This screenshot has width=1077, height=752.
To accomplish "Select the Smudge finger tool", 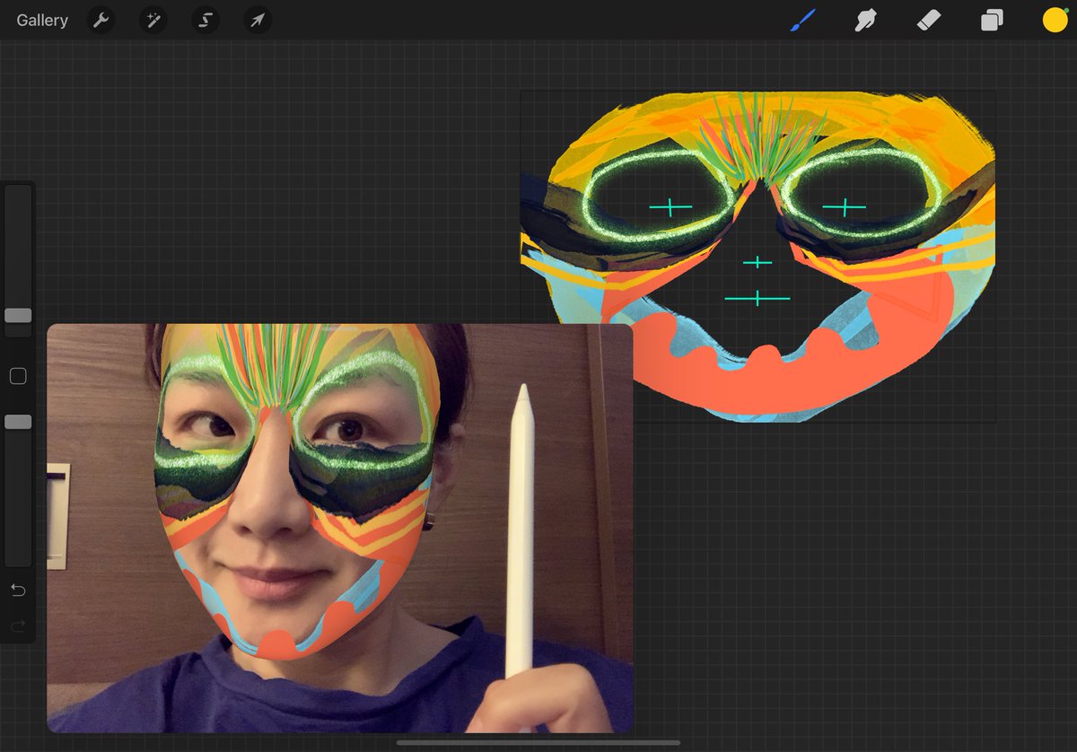I will [865, 20].
